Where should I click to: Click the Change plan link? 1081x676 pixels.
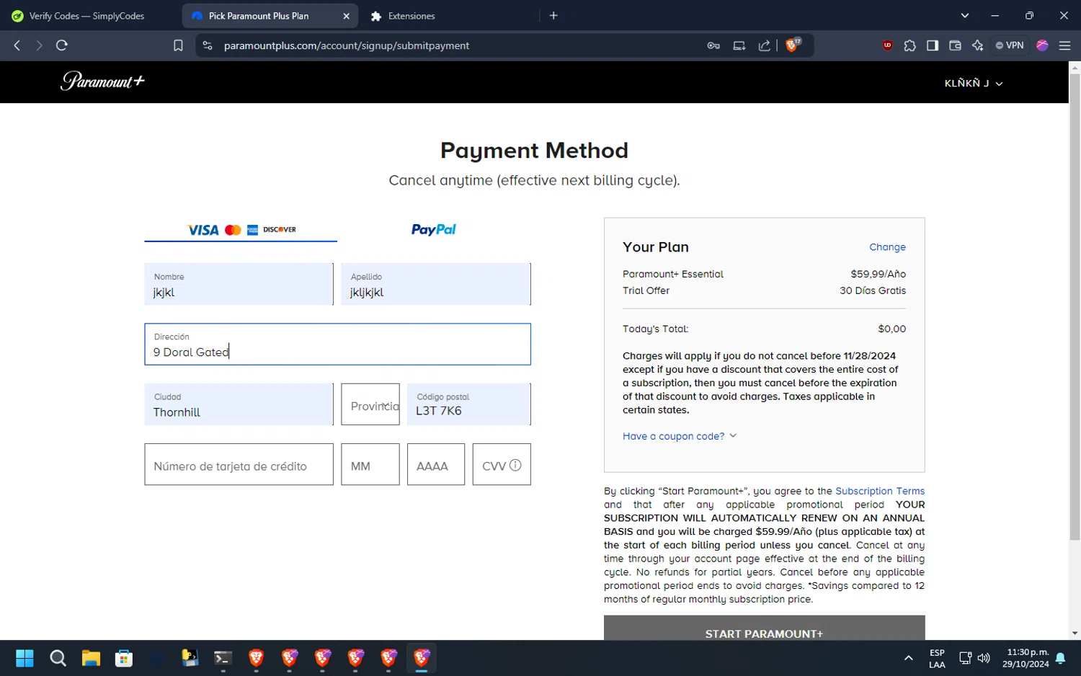(x=887, y=247)
